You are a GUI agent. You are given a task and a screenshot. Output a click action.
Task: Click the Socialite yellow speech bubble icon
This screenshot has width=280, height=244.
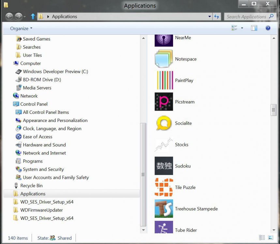164,123
